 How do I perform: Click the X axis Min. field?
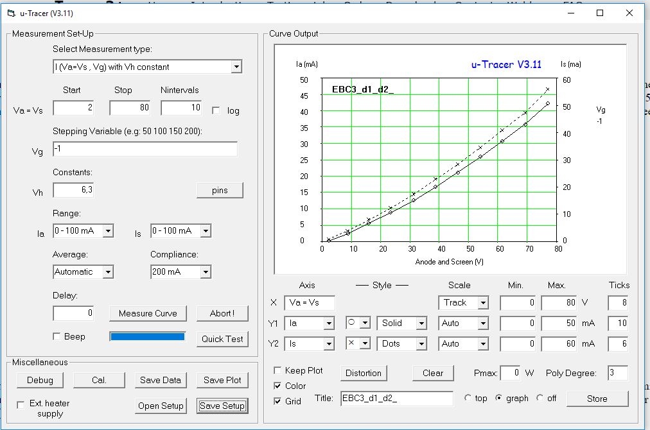tap(518, 303)
